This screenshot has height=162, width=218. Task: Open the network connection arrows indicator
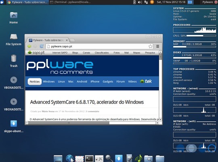point(146,2)
